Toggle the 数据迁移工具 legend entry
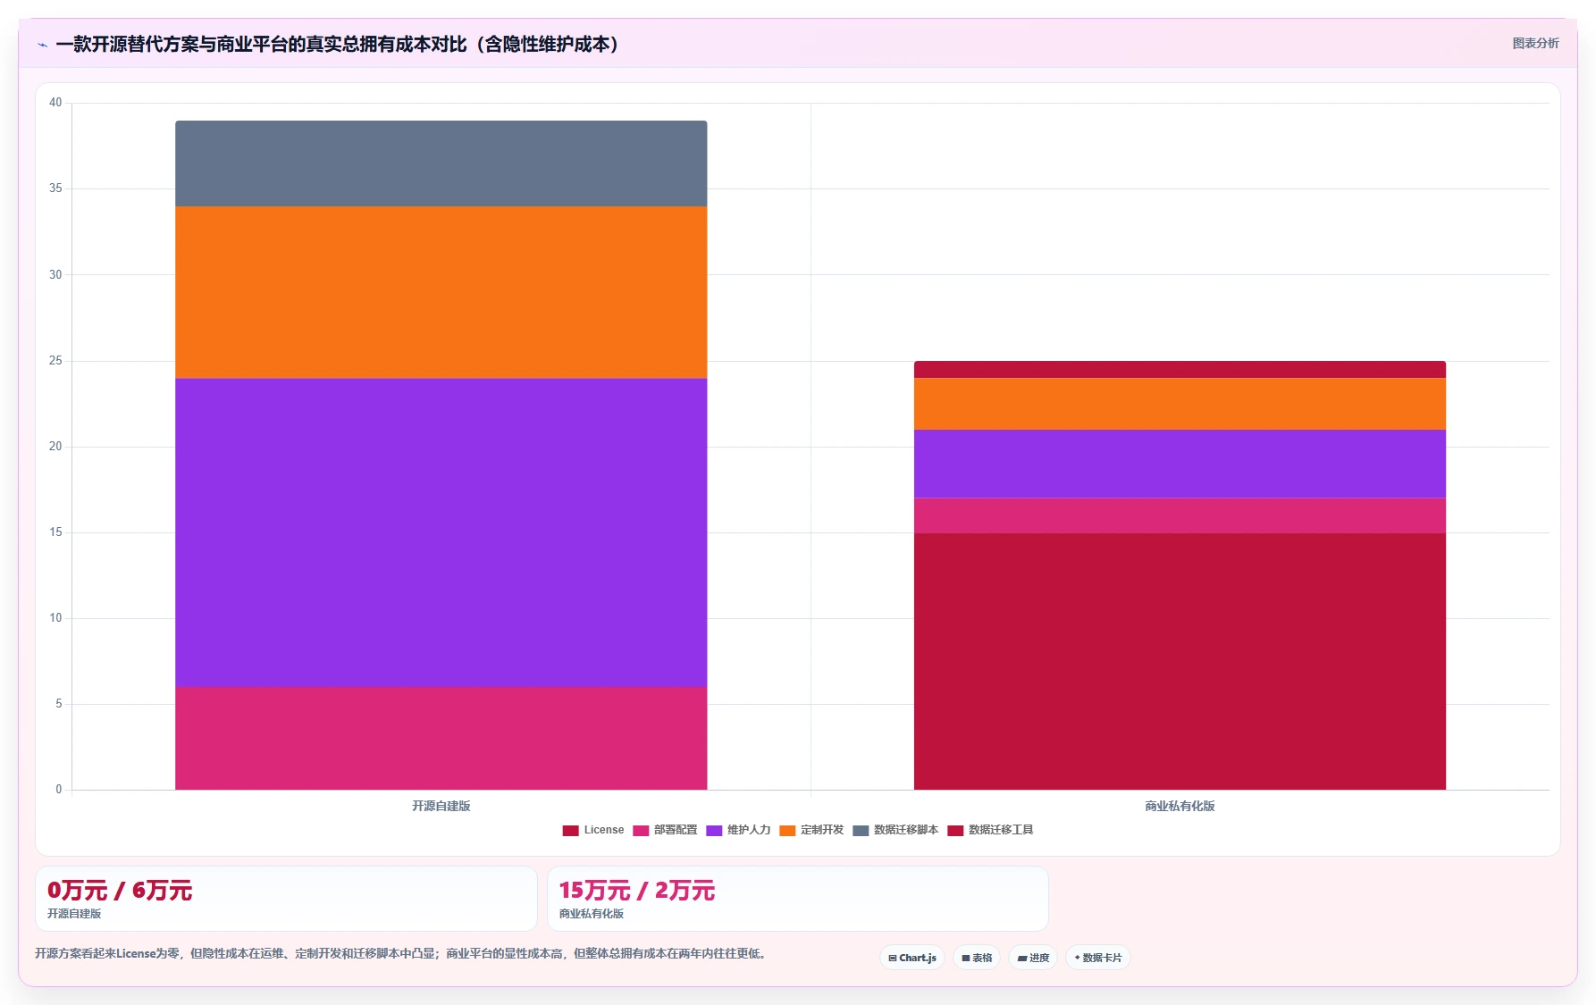 pyautogui.click(x=990, y=830)
